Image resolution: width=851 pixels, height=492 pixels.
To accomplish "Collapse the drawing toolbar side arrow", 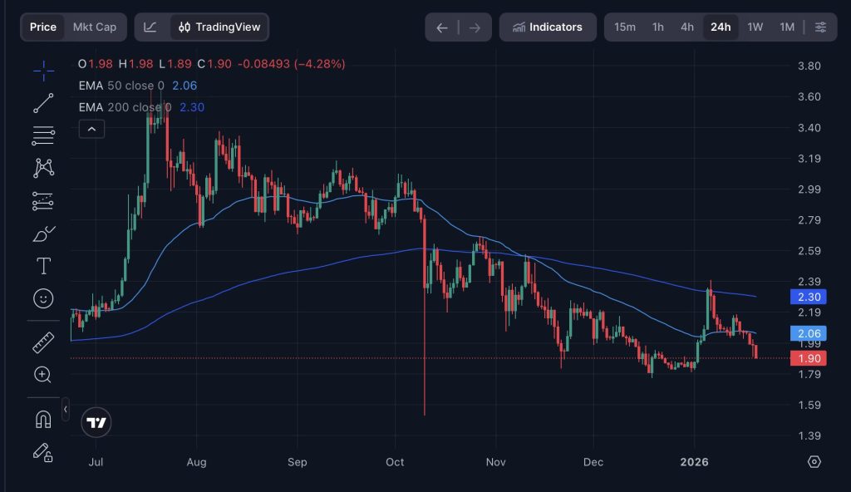I will [x=66, y=410].
